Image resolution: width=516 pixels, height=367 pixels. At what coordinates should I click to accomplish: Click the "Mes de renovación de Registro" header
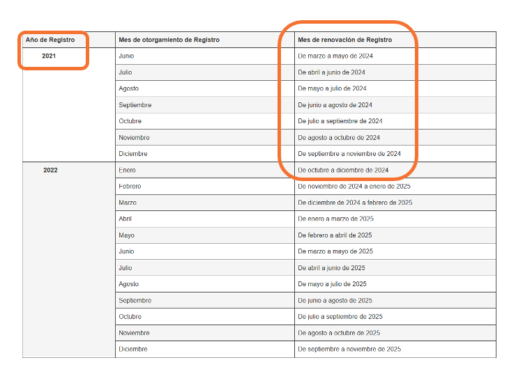pos(344,40)
